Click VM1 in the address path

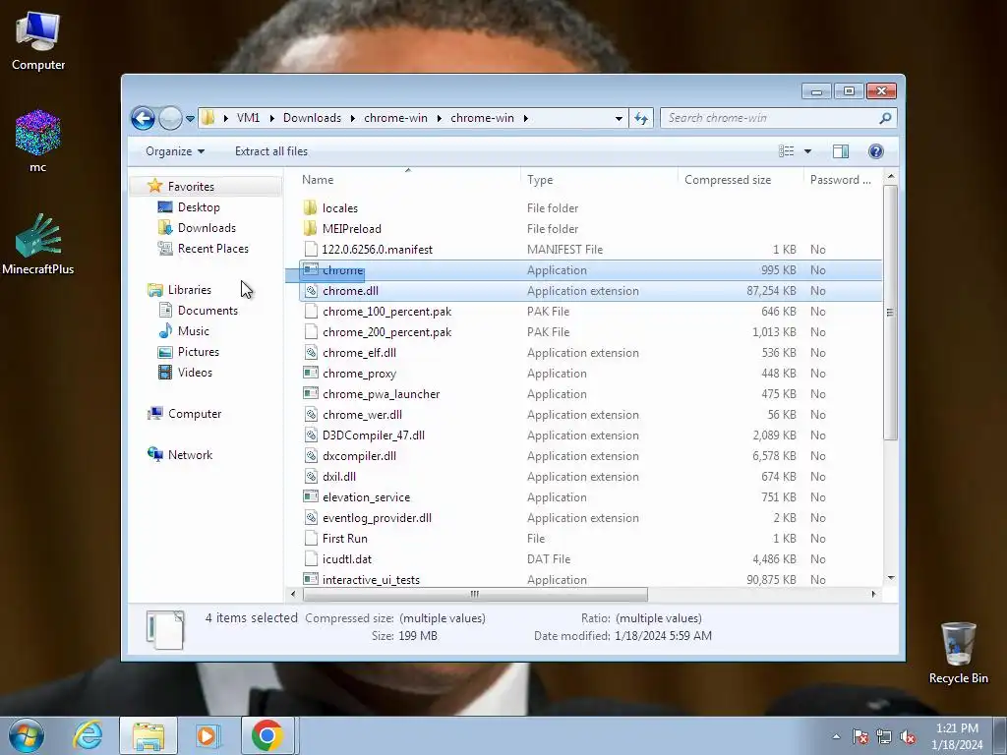[x=248, y=118]
